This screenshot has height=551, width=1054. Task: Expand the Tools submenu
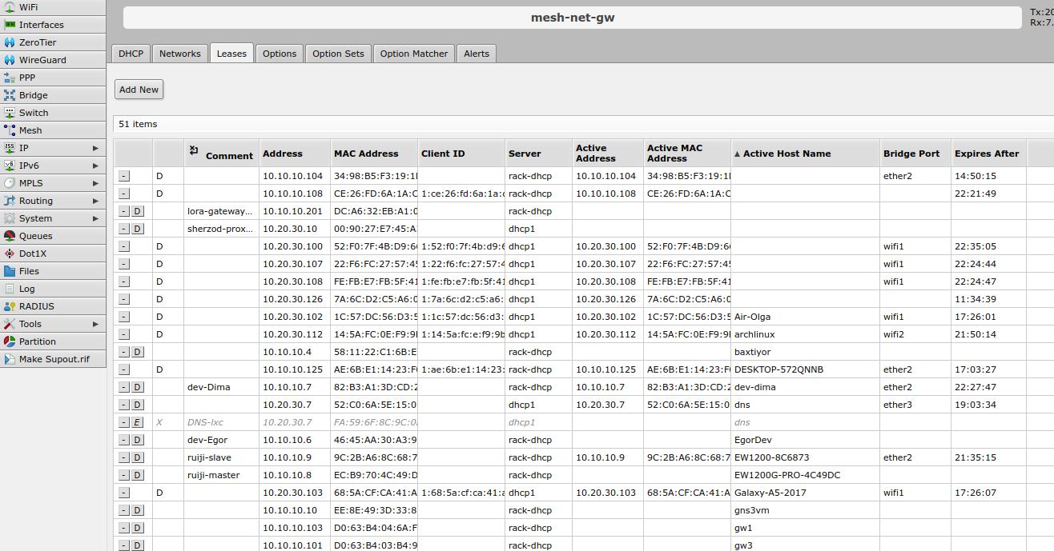95,324
